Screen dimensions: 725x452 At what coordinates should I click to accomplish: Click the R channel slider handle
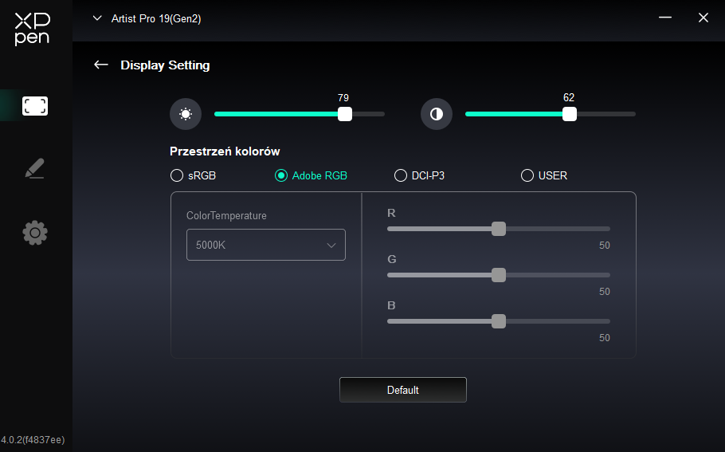click(x=499, y=229)
